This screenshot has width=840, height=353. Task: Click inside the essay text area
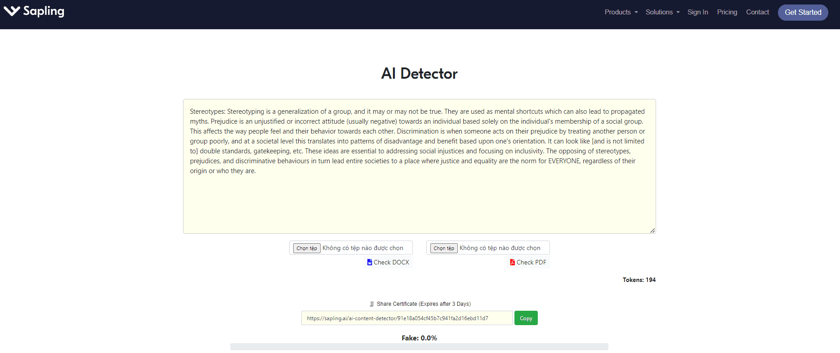coord(419,202)
